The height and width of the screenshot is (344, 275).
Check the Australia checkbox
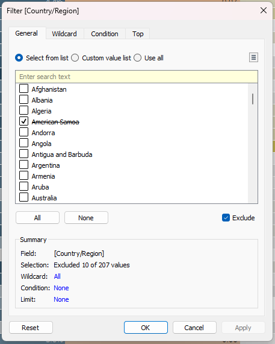tap(23, 197)
